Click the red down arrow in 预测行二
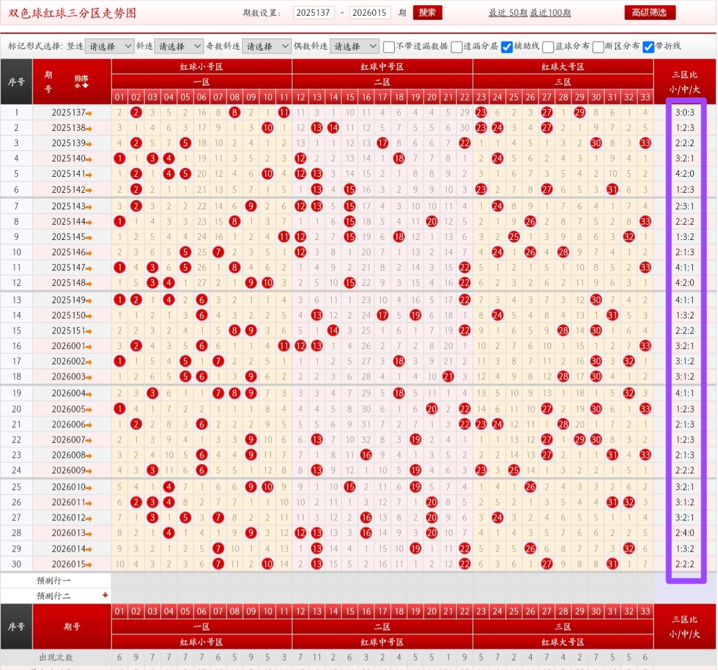The image size is (718, 670). click(x=105, y=595)
